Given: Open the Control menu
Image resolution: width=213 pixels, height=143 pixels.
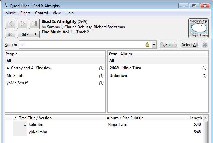Looking at the screenshot, I should [x=41, y=13].
